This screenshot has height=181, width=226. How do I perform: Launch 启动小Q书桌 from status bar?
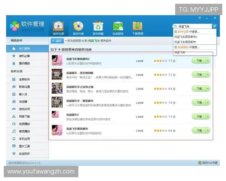208,163
